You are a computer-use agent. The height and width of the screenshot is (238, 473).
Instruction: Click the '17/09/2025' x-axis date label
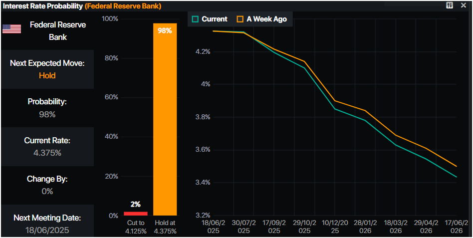274,227
